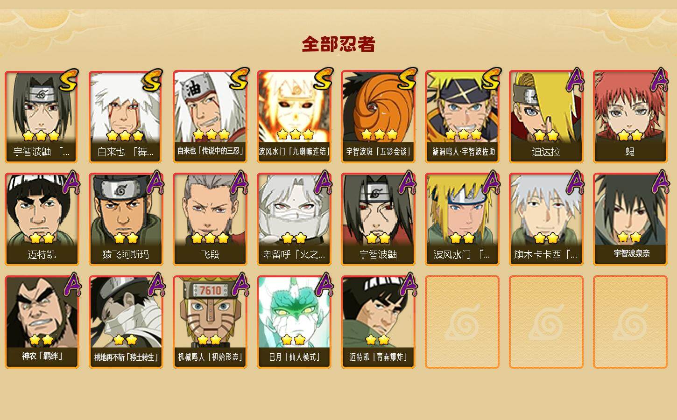Image resolution: width=677 pixels, height=420 pixels.
Task: Select the 猿飞阿斯玛 ninja card
Action: (x=126, y=219)
